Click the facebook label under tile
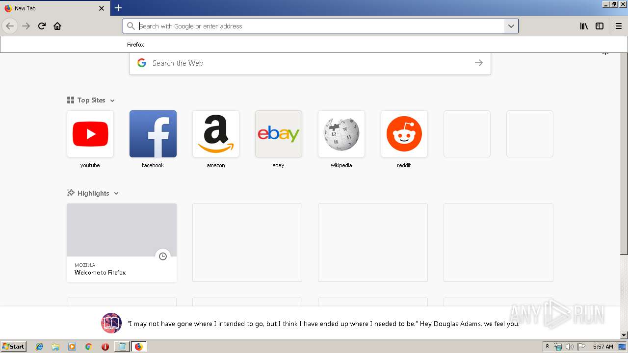The height and width of the screenshot is (353, 628). 153,165
